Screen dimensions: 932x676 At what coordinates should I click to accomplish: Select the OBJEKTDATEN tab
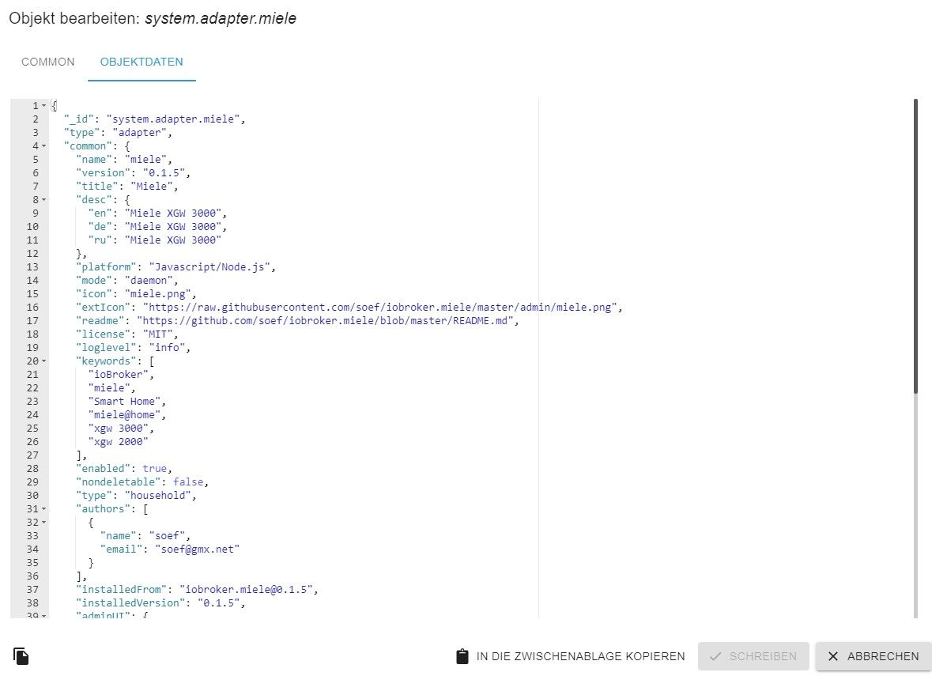pyautogui.click(x=141, y=62)
